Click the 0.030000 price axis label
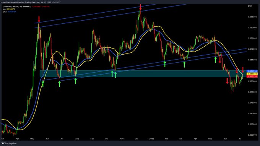Image resolution: width=260 pixels, height=146 pixels. coord(252,135)
